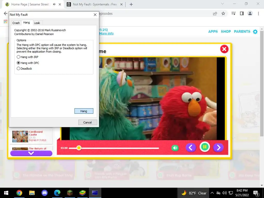Viewport: 264px width, 198px height.
Task: Open File Explorer from the taskbar
Action: point(32,193)
